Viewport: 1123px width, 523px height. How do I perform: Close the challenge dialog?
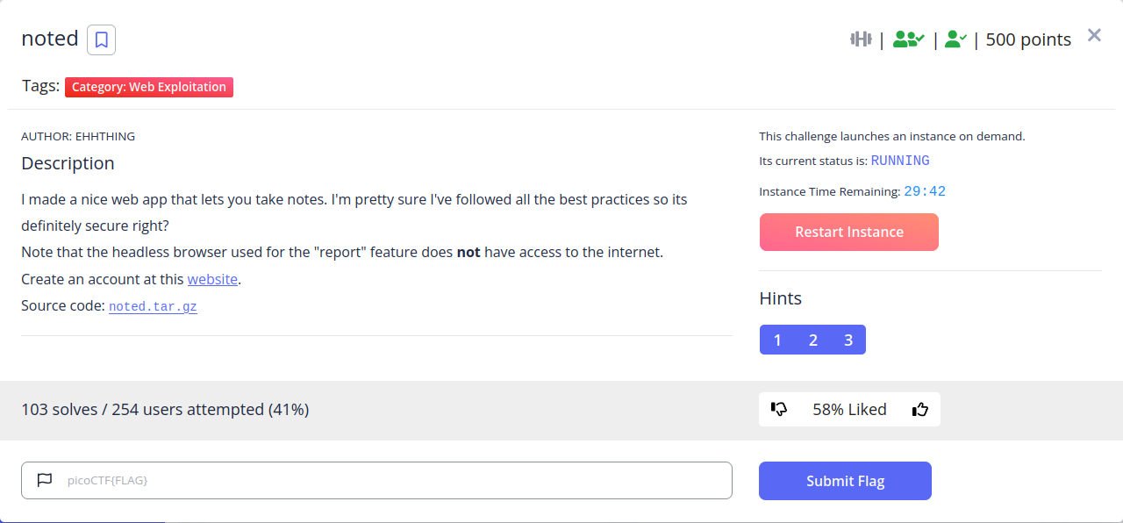(x=1094, y=35)
